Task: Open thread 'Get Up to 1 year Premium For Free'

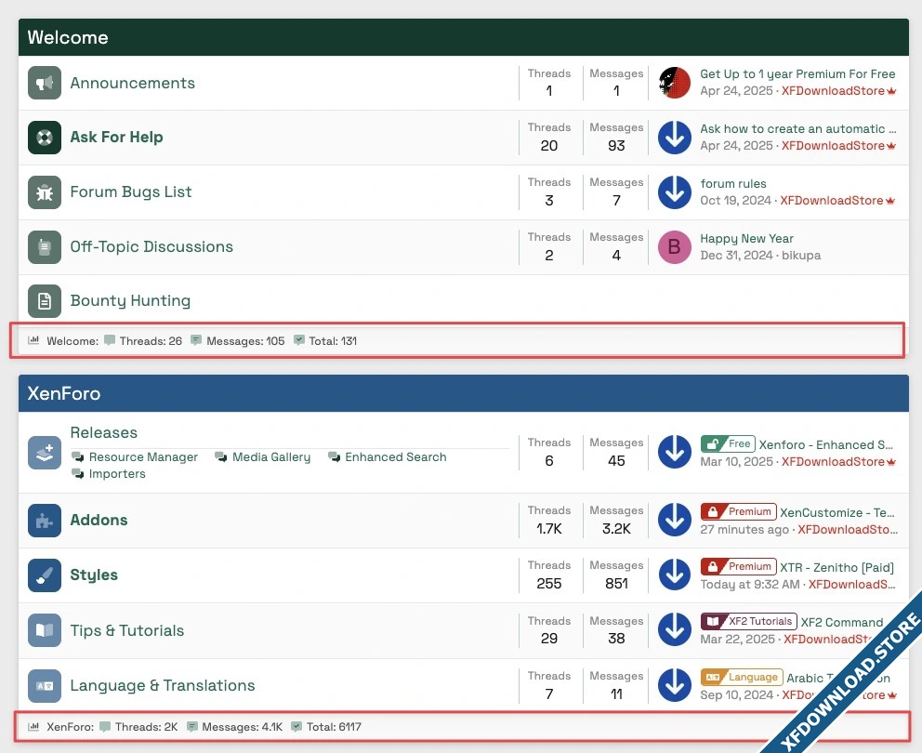Action: [x=797, y=74]
